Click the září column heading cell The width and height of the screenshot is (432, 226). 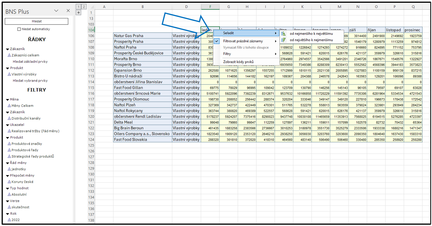[x=358, y=30]
